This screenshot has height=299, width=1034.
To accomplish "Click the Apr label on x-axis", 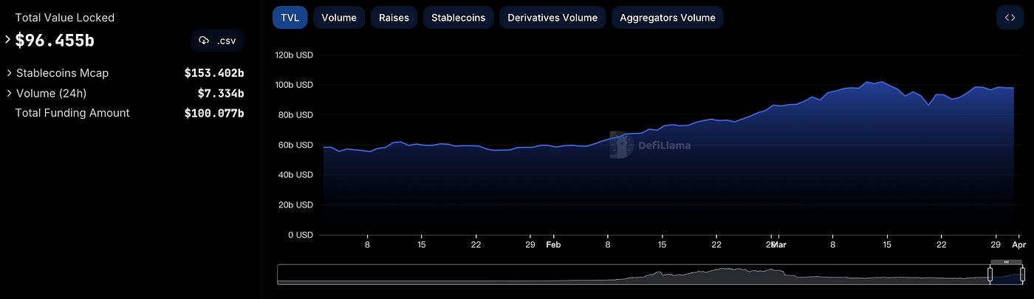I will [1018, 244].
